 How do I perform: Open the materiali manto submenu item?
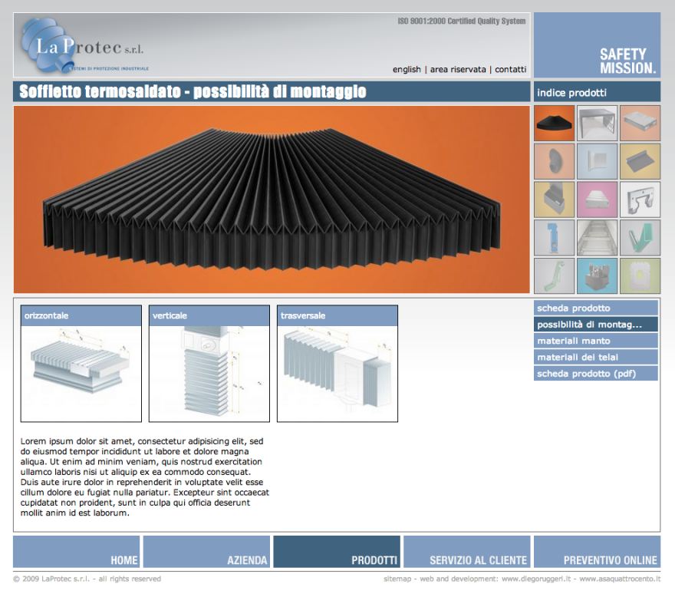pos(596,341)
